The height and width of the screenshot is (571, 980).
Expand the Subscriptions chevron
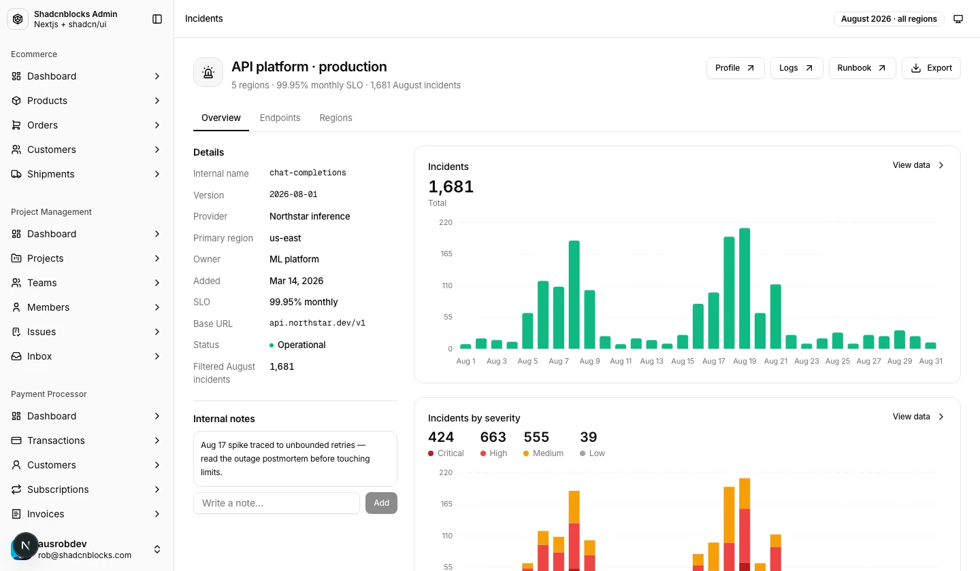tap(157, 489)
